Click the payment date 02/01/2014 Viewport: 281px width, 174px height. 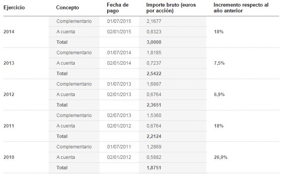pos(119,63)
